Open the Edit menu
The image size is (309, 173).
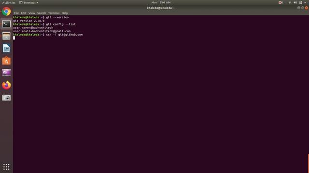pyautogui.click(x=24, y=13)
